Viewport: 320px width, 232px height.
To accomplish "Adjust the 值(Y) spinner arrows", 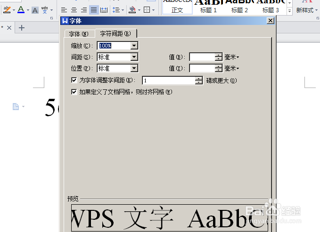I will tap(218, 68).
